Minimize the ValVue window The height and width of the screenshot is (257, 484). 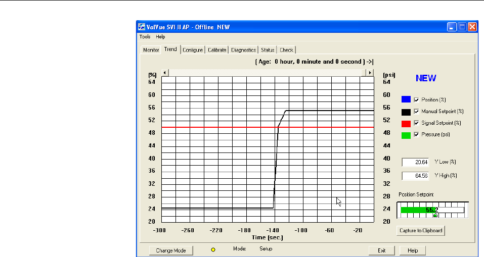[x=452, y=27]
